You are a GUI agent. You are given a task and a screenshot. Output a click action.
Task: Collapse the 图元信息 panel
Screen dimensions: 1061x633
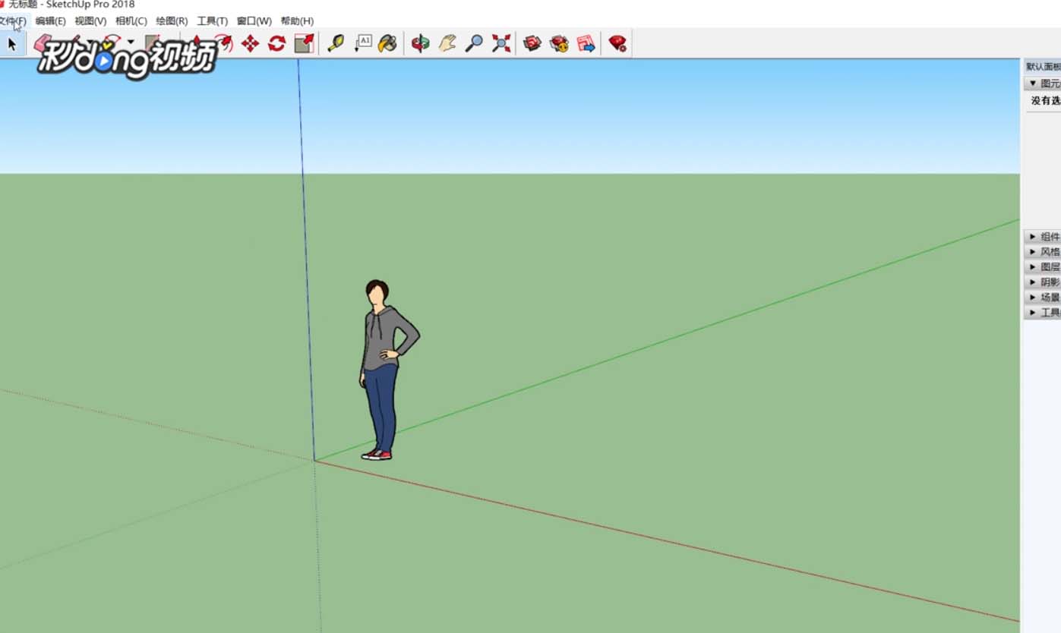pyautogui.click(x=1044, y=83)
